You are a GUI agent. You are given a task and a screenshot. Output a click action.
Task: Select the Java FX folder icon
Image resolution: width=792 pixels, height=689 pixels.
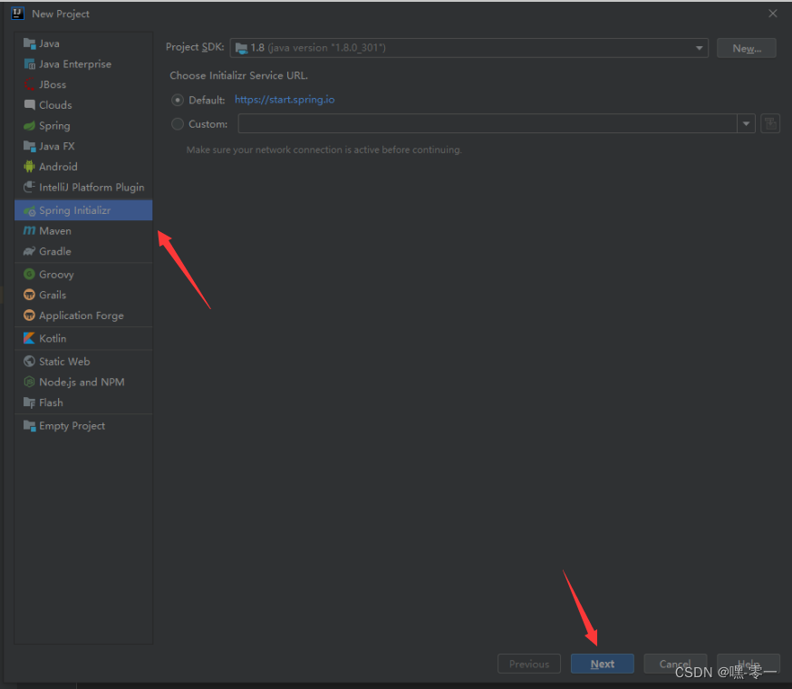(29, 146)
